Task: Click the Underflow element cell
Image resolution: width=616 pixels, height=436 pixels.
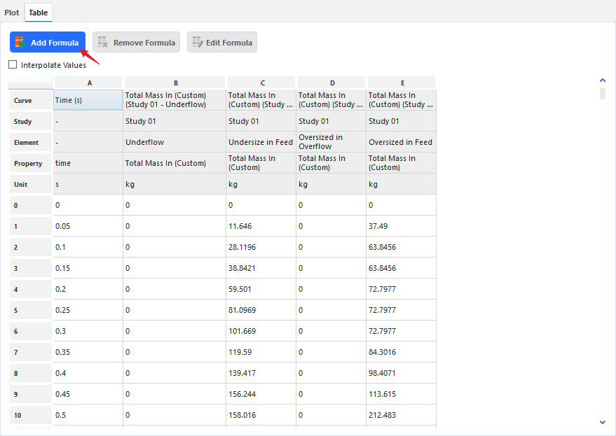Action: (x=174, y=142)
